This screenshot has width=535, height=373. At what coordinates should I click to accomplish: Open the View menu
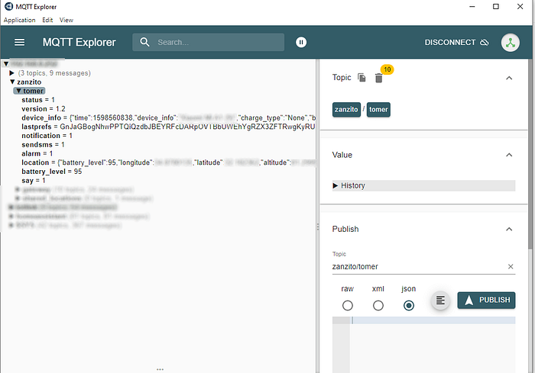click(66, 20)
